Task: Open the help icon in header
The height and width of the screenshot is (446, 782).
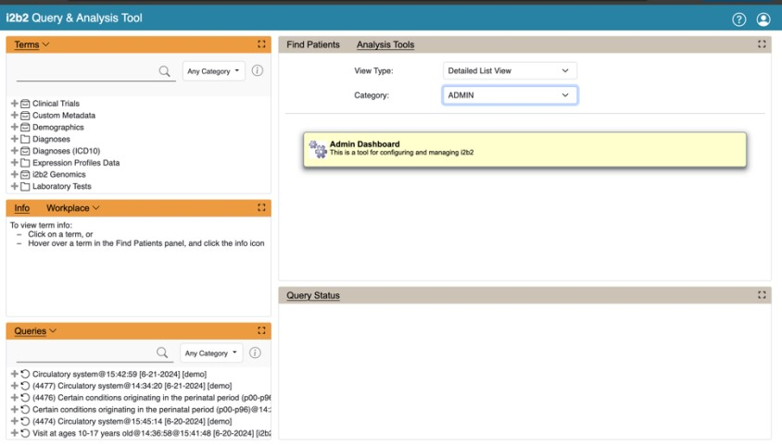Action: (x=738, y=19)
